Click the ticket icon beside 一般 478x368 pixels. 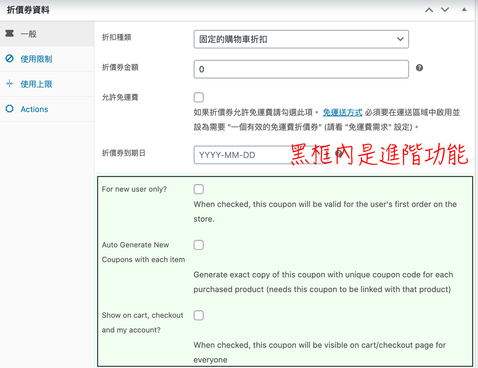(9, 33)
